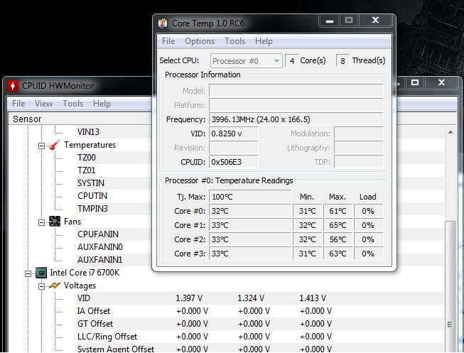Click the thermometer icon beside Temperatures

(55, 145)
